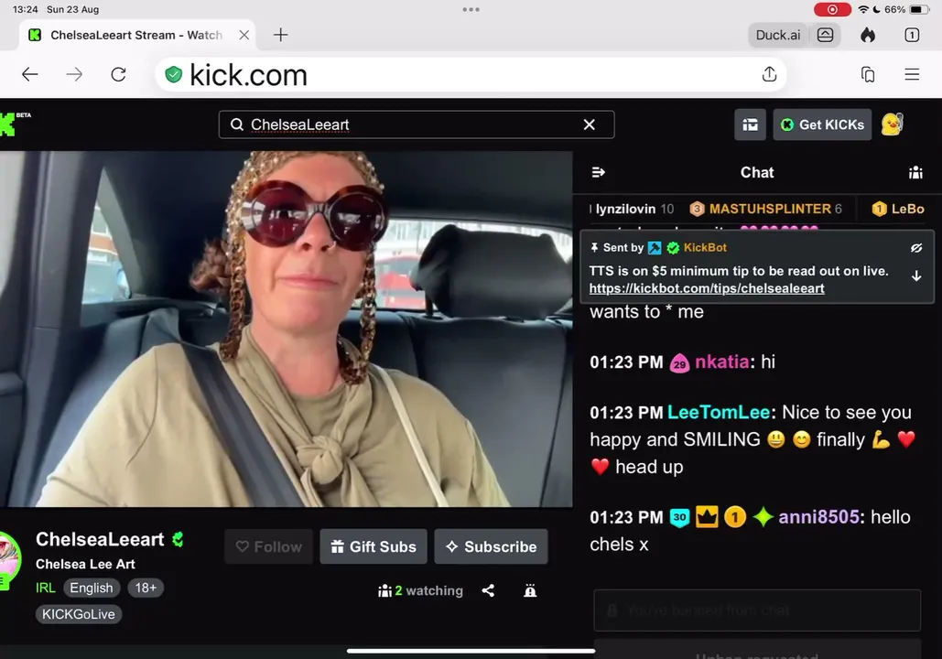The height and width of the screenshot is (659, 942).
Task: Open LeeTomLee's user card
Action: (x=719, y=412)
